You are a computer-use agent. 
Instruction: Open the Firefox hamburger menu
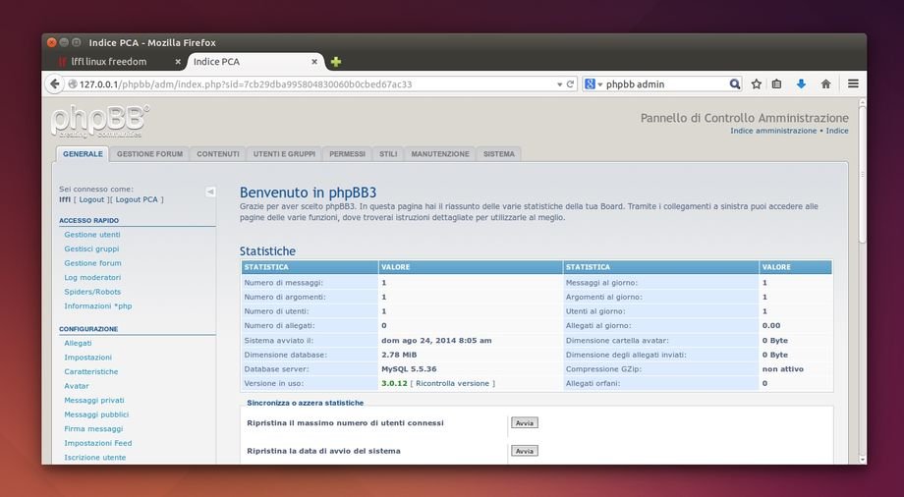[x=853, y=84]
